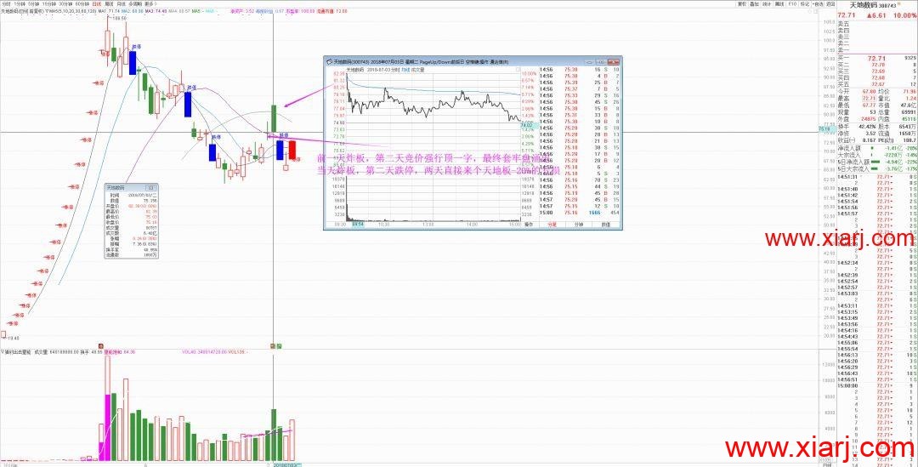This screenshot has height=467, width=918.
Task: Open the 多周期 multi-period view
Action: (134, 3)
